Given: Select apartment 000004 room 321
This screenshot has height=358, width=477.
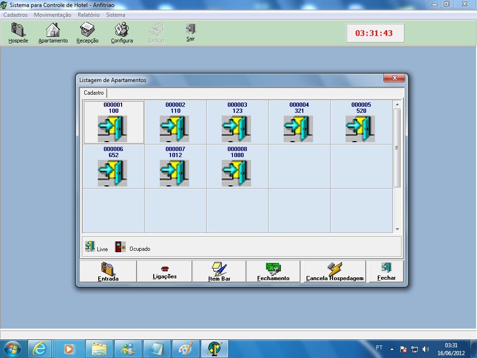Looking at the screenshot, I should pyautogui.click(x=299, y=123).
